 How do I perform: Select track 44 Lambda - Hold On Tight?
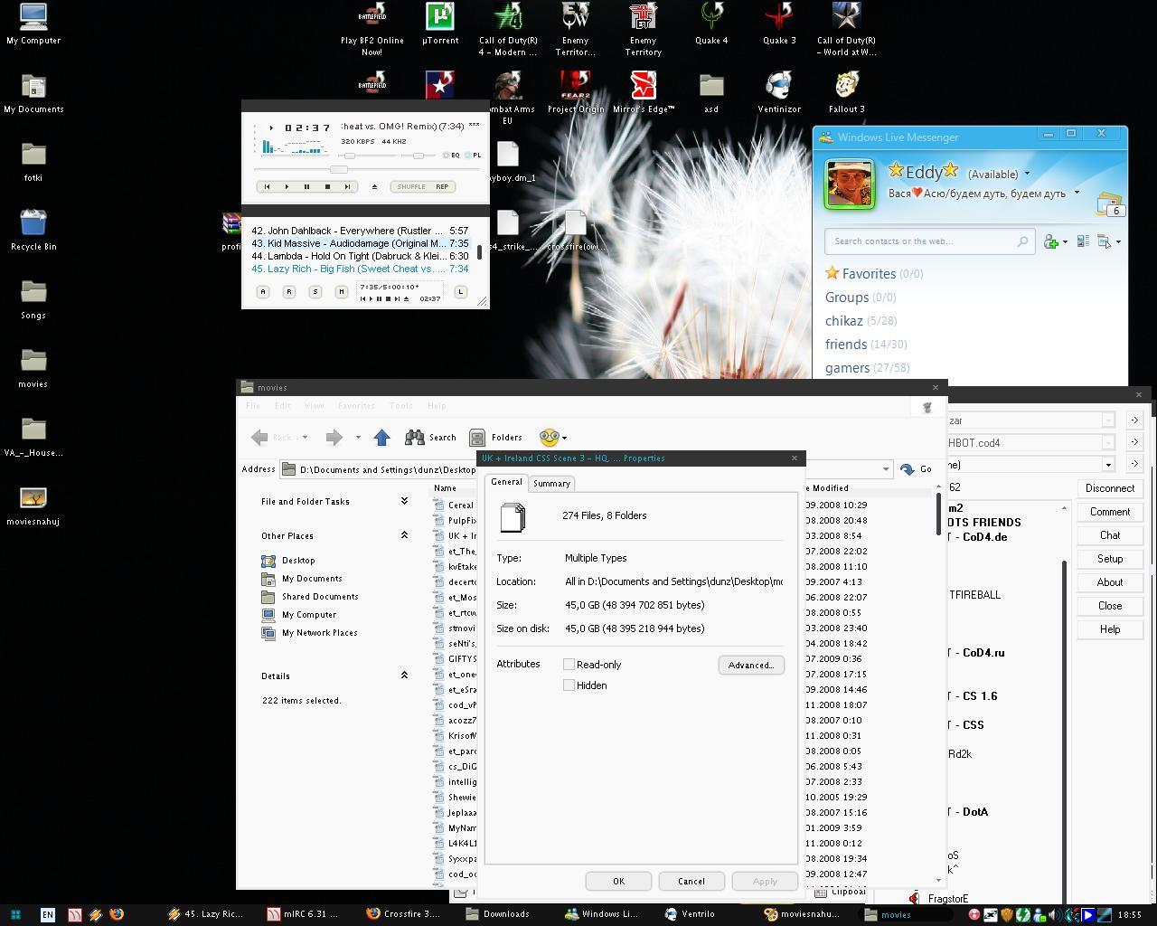[360, 256]
